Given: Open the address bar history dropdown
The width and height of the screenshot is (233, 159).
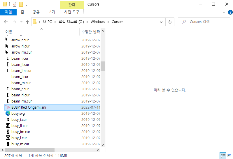Looking at the screenshot, I should [x=161, y=22].
